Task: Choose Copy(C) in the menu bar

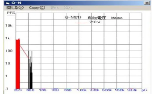Action: point(37,8)
